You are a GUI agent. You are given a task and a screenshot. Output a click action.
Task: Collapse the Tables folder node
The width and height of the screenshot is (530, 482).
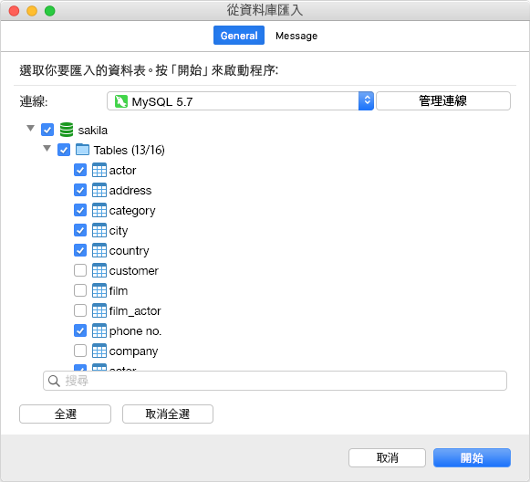(47, 149)
